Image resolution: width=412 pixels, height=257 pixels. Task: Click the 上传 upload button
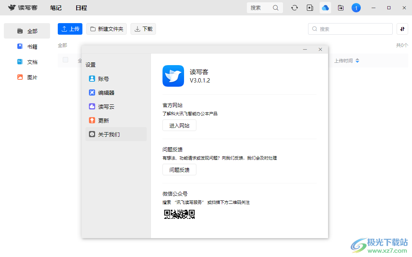(70, 29)
